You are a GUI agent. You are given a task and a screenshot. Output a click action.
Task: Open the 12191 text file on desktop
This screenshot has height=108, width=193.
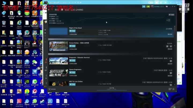pos(58,102)
